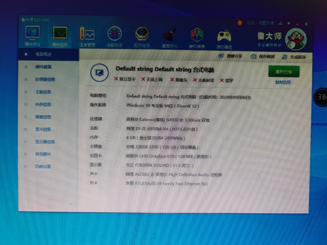Click 生成报表 report icon
The height and width of the screenshot is (245, 327).
294,57
